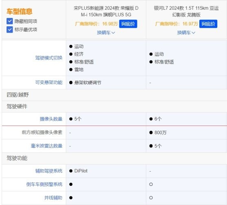Click 宋PLUS standard dot for 并线辅助
Screen dimensions: 227x205
[x=71, y=198]
